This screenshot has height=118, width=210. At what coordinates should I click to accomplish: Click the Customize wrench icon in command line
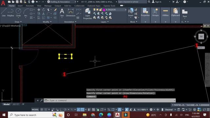pos(41,100)
